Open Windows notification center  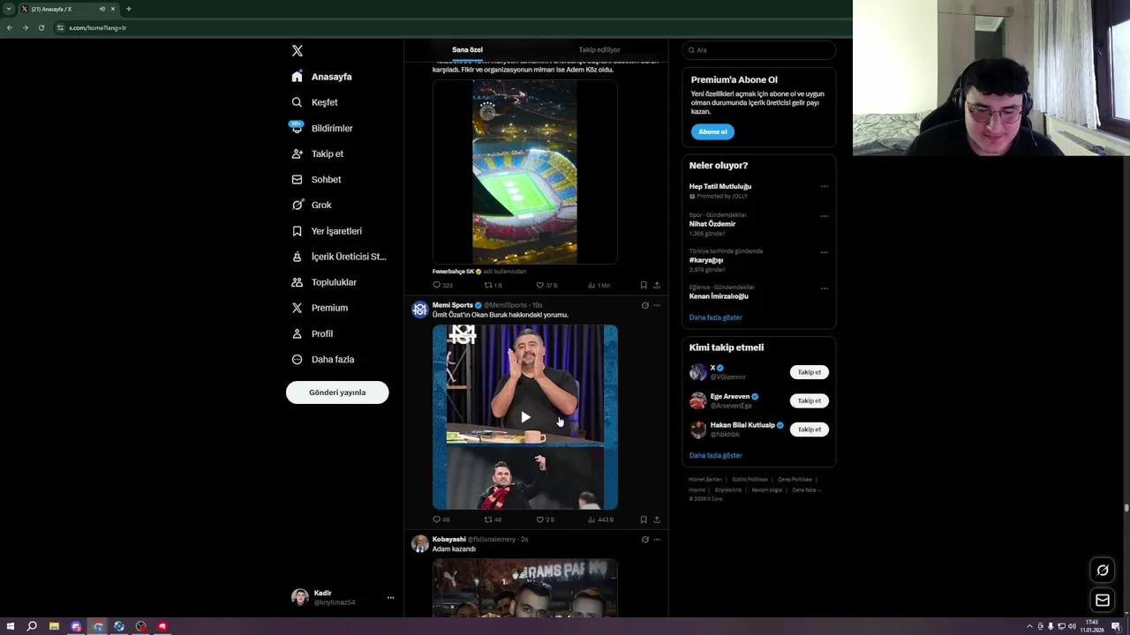[x=1116, y=626]
